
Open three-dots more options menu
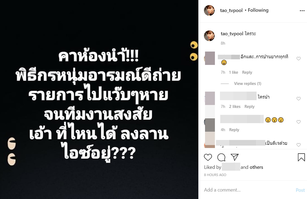[x=302, y=11]
